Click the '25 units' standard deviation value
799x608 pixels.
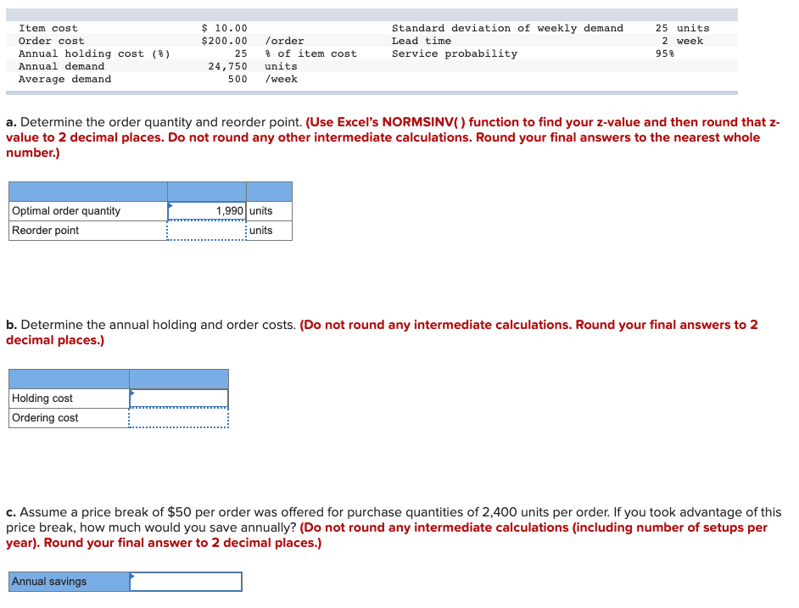coord(682,28)
